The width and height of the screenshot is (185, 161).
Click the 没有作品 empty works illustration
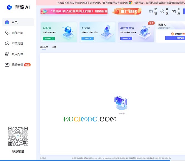click(121, 103)
